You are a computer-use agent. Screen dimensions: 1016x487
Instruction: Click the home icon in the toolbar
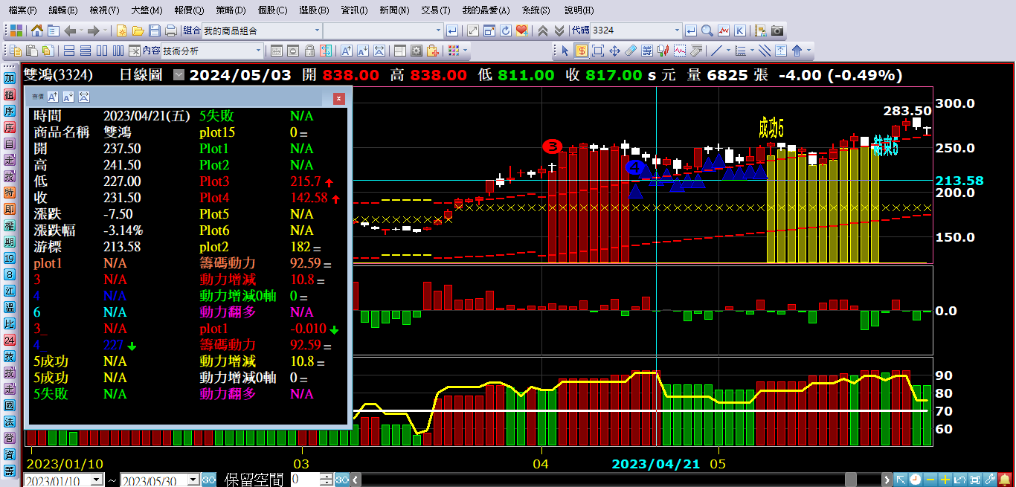click(36, 30)
